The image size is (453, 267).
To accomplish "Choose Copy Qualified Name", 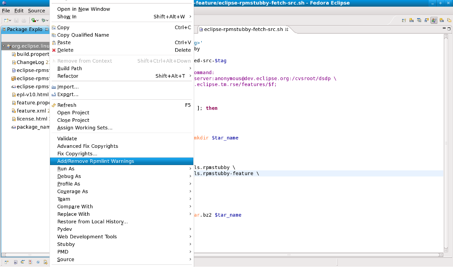I will (122, 35).
